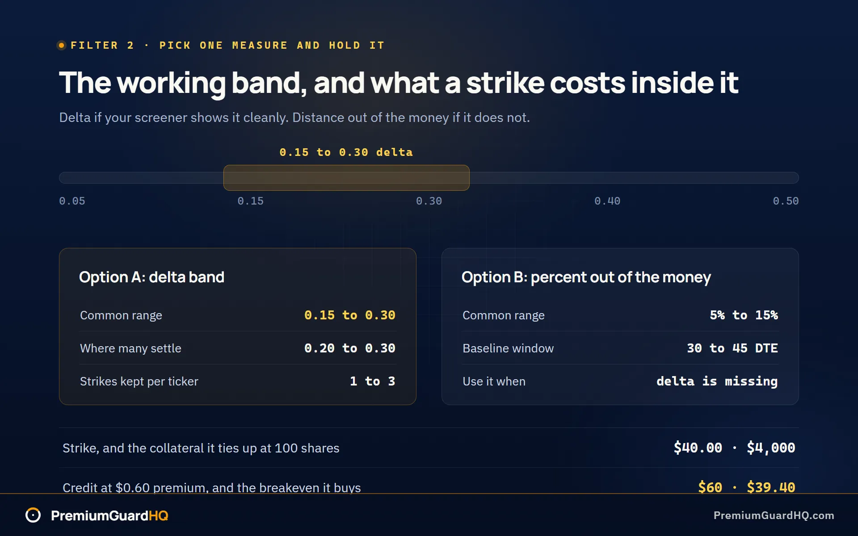Click the orange dot before FILTER 2
The image size is (858, 536).
click(62, 45)
